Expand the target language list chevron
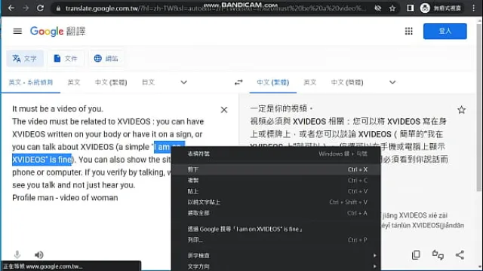483x271 pixels. (392, 82)
